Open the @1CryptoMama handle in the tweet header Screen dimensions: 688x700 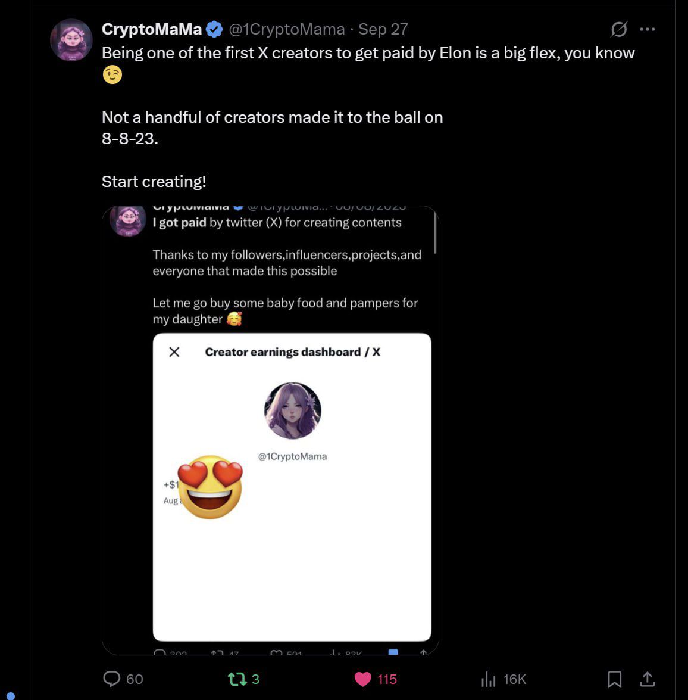287,29
